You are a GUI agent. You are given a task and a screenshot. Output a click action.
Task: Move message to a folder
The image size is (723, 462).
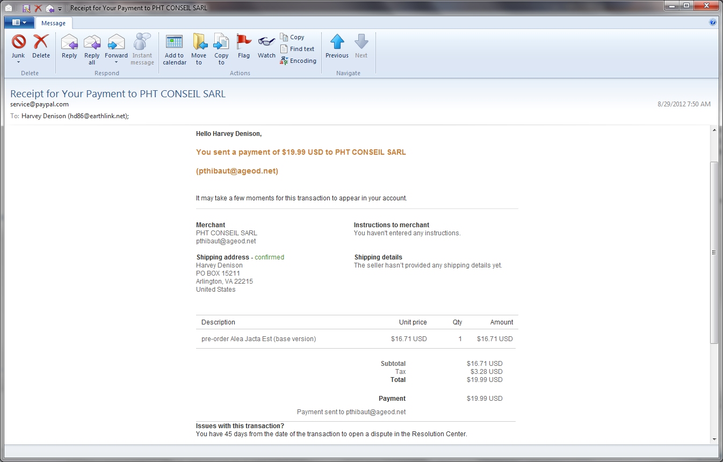(x=199, y=48)
